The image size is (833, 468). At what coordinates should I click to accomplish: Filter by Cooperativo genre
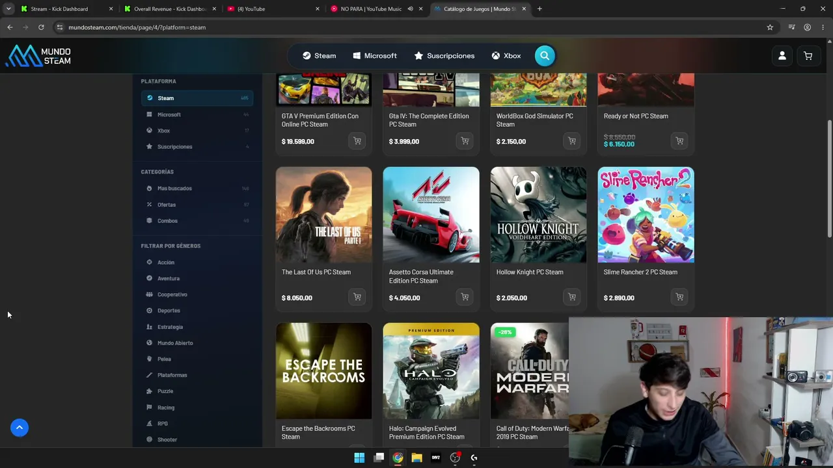197,294
